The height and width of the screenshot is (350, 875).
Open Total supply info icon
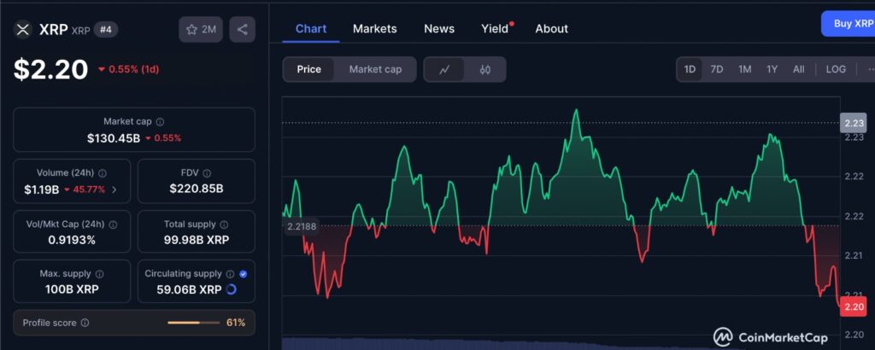point(224,225)
